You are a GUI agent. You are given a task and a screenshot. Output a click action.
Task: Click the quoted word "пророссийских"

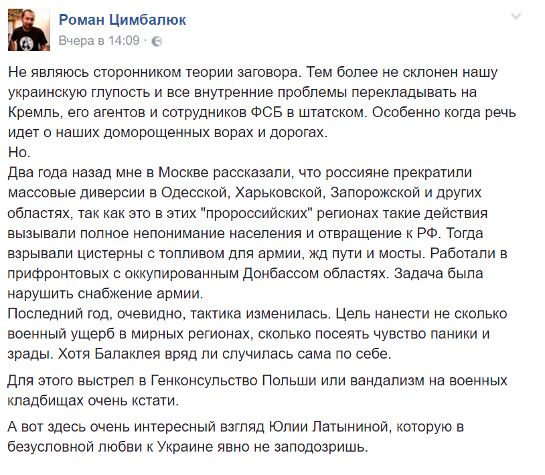[257, 213]
